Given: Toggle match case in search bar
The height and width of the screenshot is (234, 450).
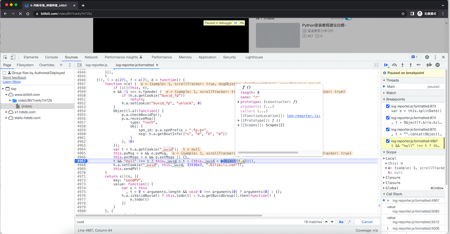Looking at the screenshot, I should point(341,222).
